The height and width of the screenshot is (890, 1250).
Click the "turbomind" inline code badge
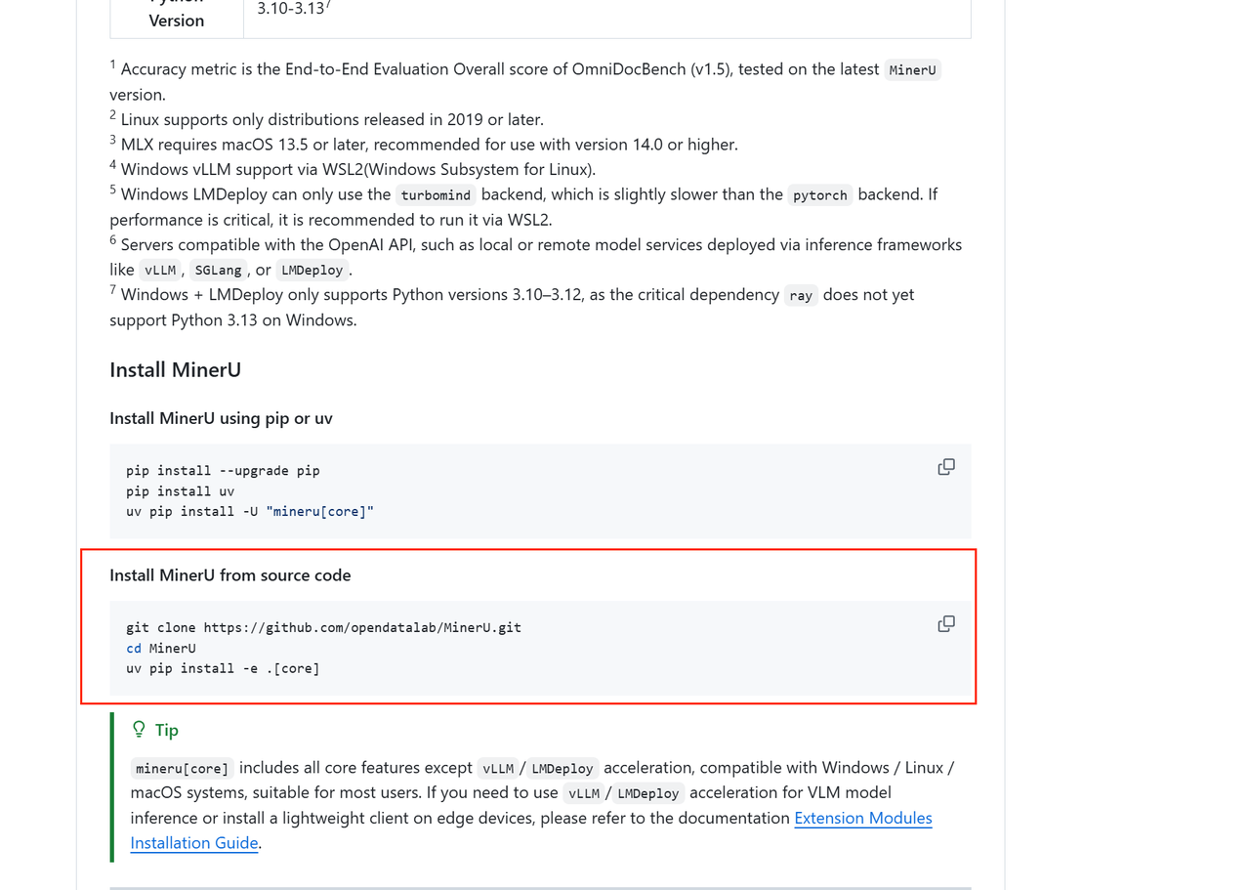click(436, 195)
